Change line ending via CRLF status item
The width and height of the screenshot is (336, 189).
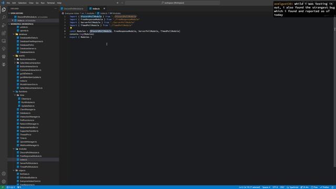click(282, 187)
